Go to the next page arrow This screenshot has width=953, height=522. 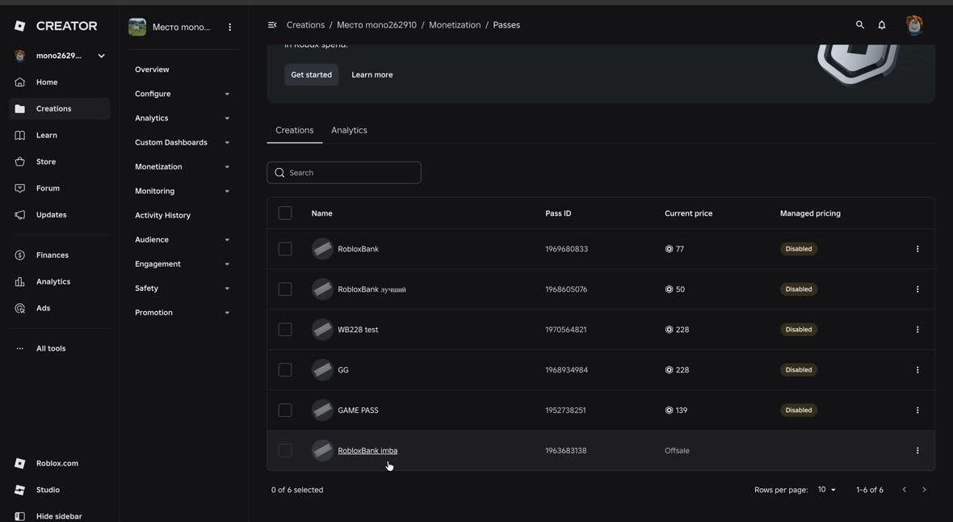pos(924,490)
